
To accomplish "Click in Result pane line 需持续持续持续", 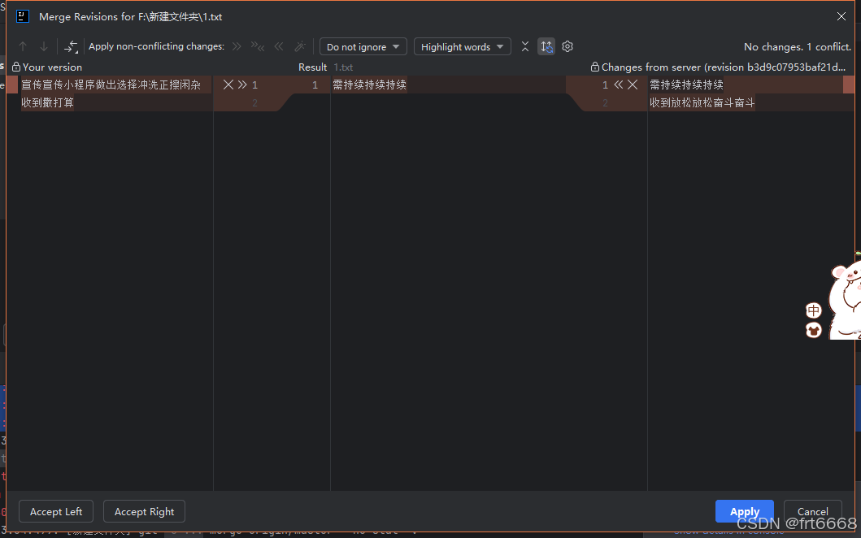I will tap(370, 85).
